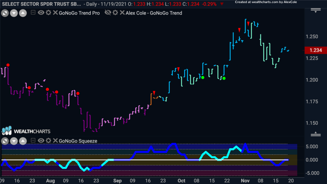Collapse the GoNoGo Trend Pro indicator legend
Screen dimensions: 327x184
tap(33, 12)
